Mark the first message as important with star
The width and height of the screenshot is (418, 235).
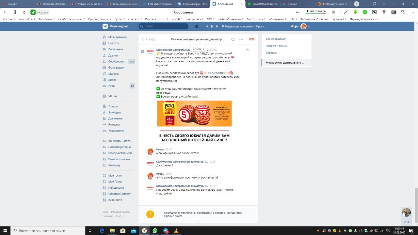[x=247, y=50]
